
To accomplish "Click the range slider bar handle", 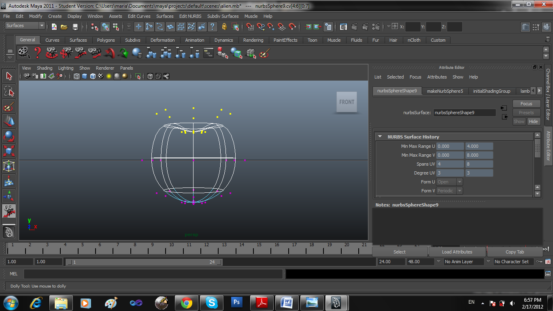I will click(x=144, y=262).
